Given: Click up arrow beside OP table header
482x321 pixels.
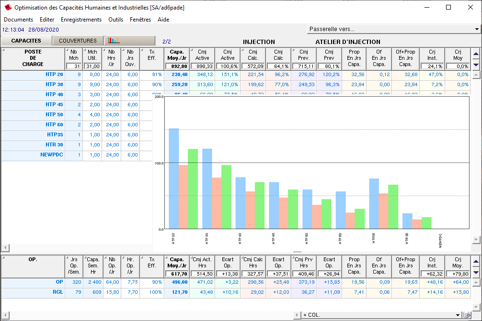Looking at the screenshot, I should pyautogui.click(x=476, y=262).
